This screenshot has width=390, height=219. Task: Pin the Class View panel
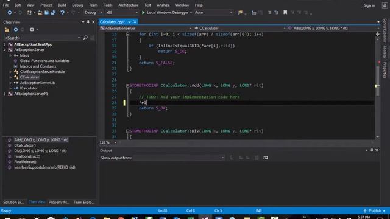pyautogui.click(x=88, y=22)
